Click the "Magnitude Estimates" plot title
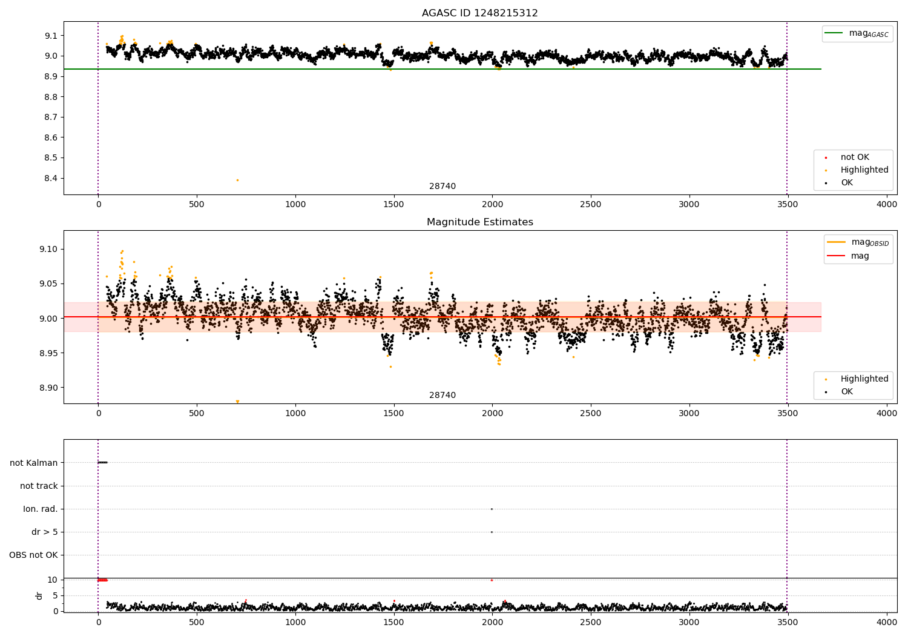 480,222
